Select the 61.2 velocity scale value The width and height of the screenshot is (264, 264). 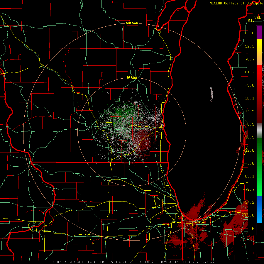pos(250,72)
